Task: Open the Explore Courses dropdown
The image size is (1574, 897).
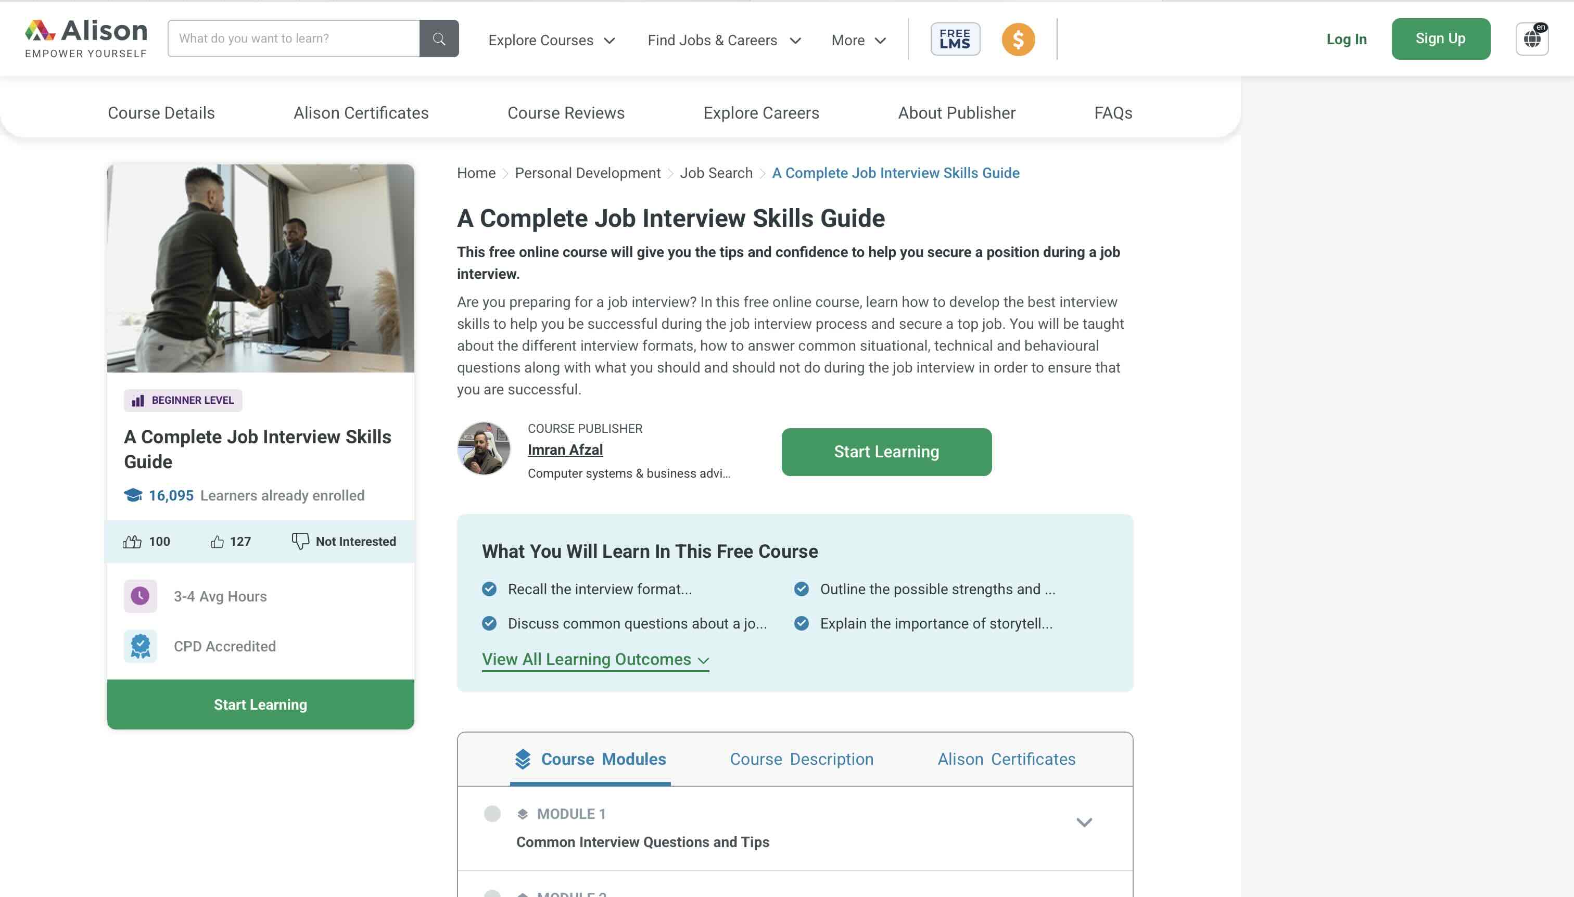Action: click(x=552, y=40)
